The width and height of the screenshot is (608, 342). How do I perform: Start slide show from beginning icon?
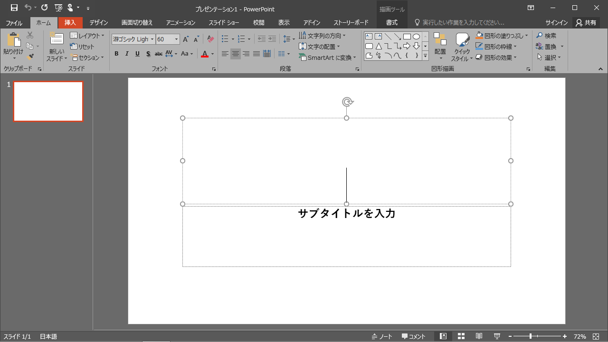click(58, 8)
